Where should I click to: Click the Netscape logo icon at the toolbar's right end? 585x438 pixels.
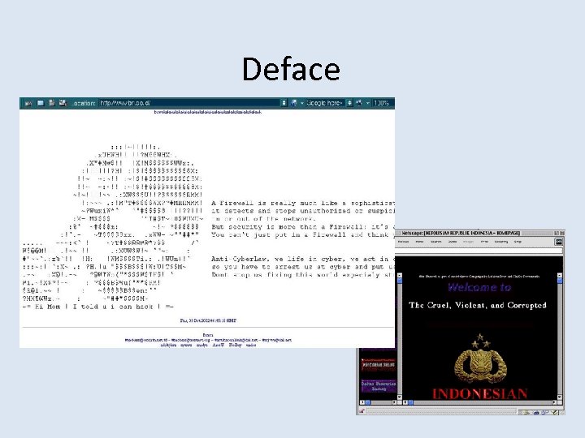coord(558,242)
